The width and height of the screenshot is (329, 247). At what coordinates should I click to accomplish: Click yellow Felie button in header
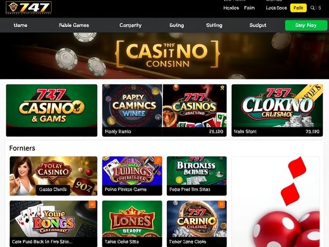point(298,8)
